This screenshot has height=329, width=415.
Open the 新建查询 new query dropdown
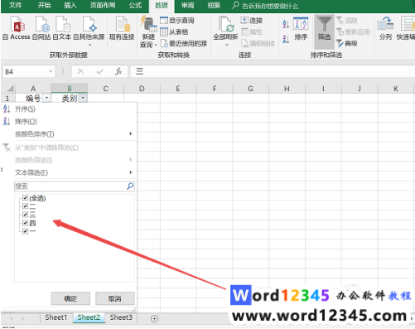coord(148,31)
